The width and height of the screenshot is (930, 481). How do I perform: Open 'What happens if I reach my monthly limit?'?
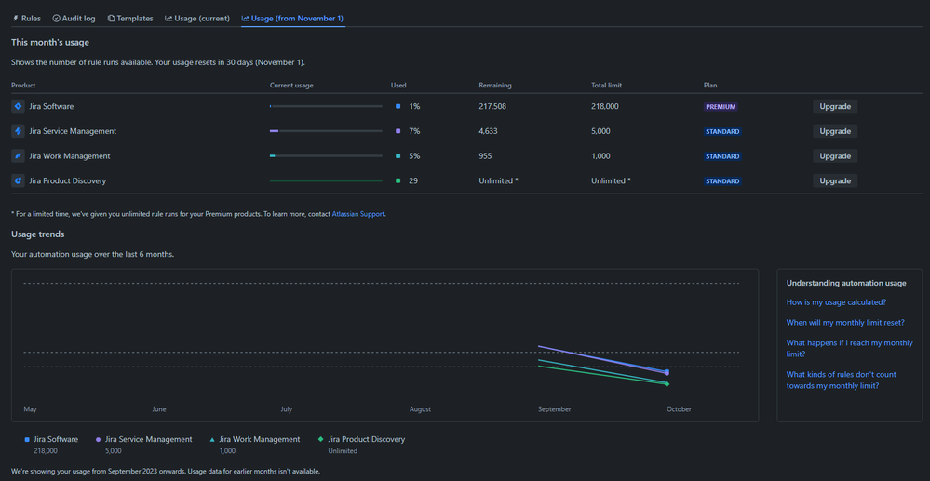click(x=849, y=349)
